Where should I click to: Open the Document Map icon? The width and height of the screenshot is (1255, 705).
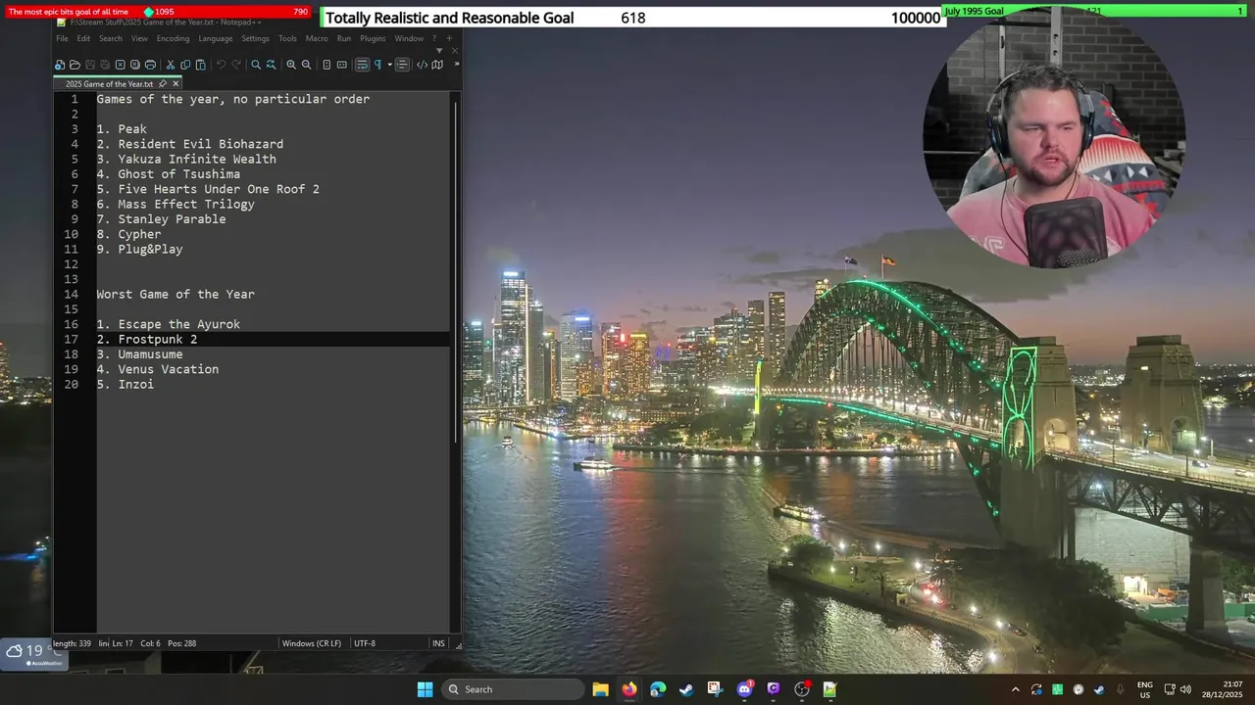point(437,65)
